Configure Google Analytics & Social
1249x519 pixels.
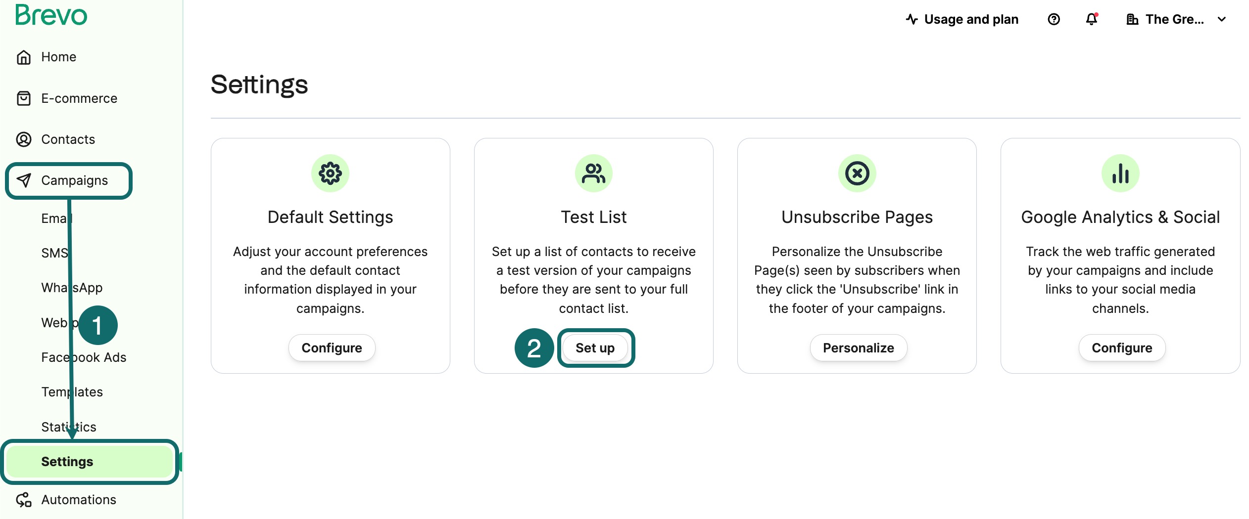[x=1121, y=348]
